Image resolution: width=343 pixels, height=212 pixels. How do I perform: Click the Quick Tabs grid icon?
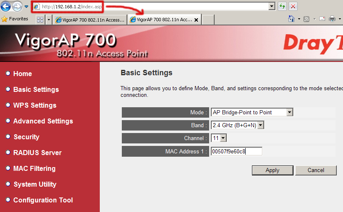(40, 20)
